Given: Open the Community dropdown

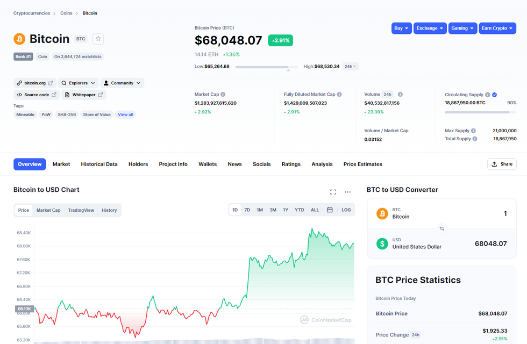Looking at the screenshot, I should pyautogui.click(x=121, y=82).
